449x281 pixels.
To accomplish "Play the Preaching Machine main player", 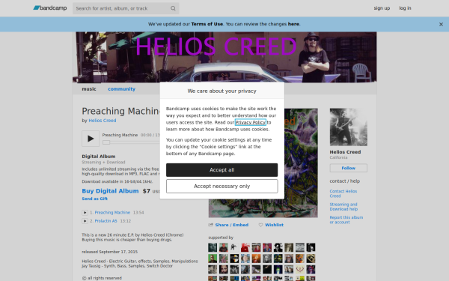I will click(x=91, y=139).
